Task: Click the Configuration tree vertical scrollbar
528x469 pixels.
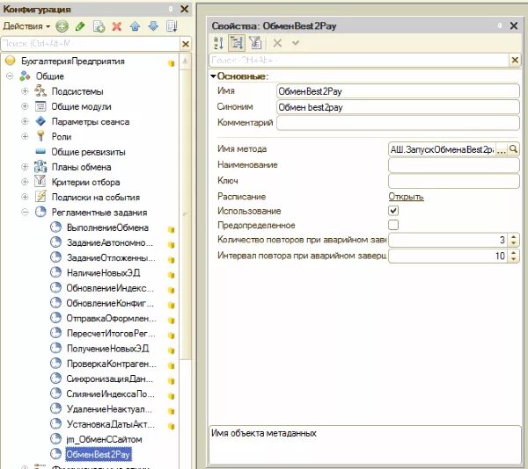Action: pyautogui.click(x=185, y=215)
